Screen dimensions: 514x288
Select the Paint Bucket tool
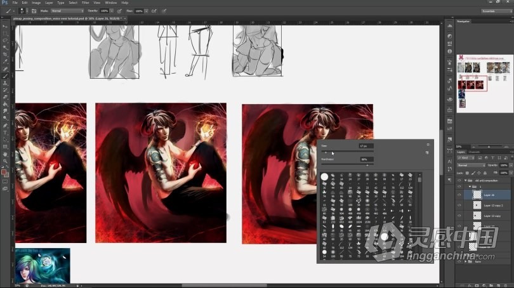tap(5, 104)
